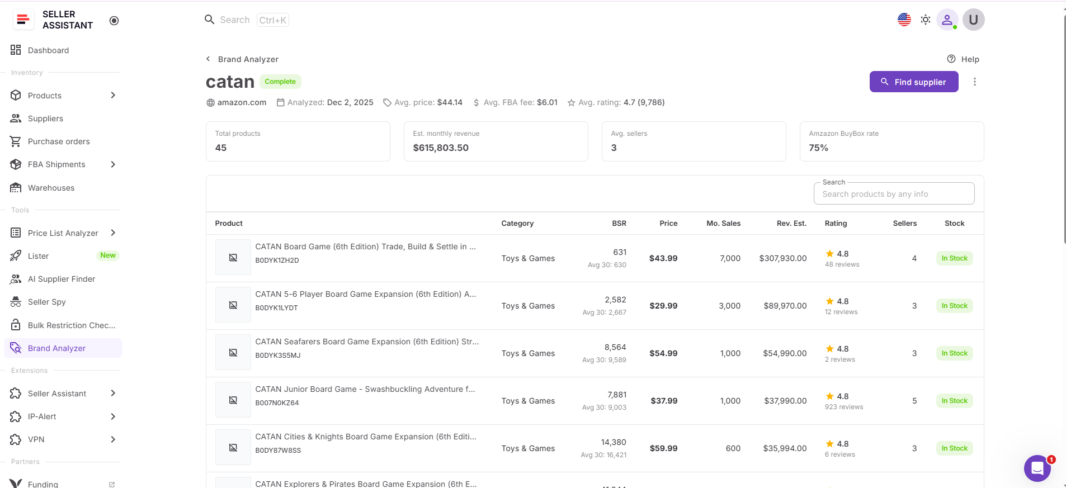Click the Find supplier button
The height and width of the screenshot is (488, 1066).
(914, 82)
